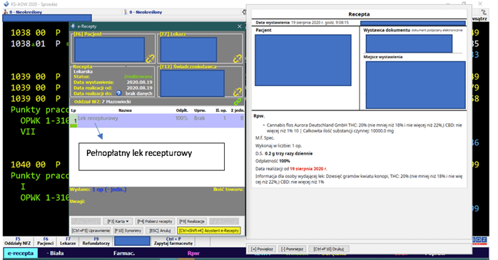
Task: Open [F10] Synonimy
Action: [128, 231]
